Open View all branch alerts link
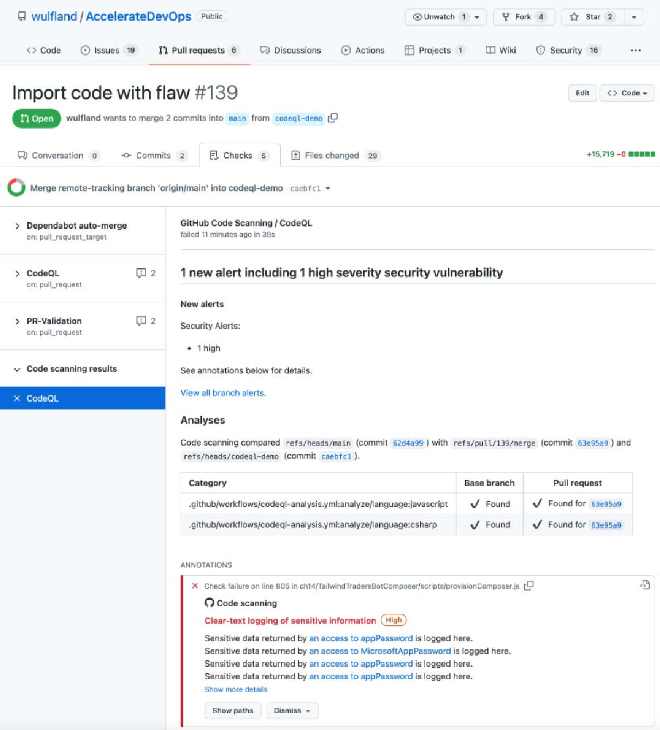Viewport: 660px width, 730px height. click(223, 393)
